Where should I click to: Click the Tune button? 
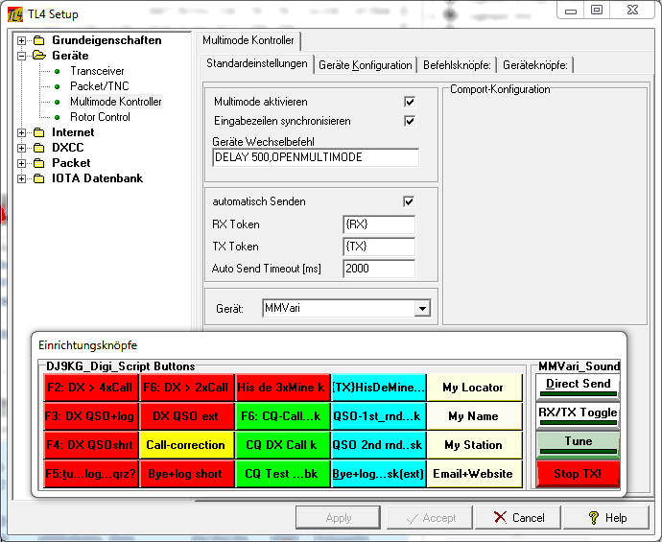tap(578, 444)
